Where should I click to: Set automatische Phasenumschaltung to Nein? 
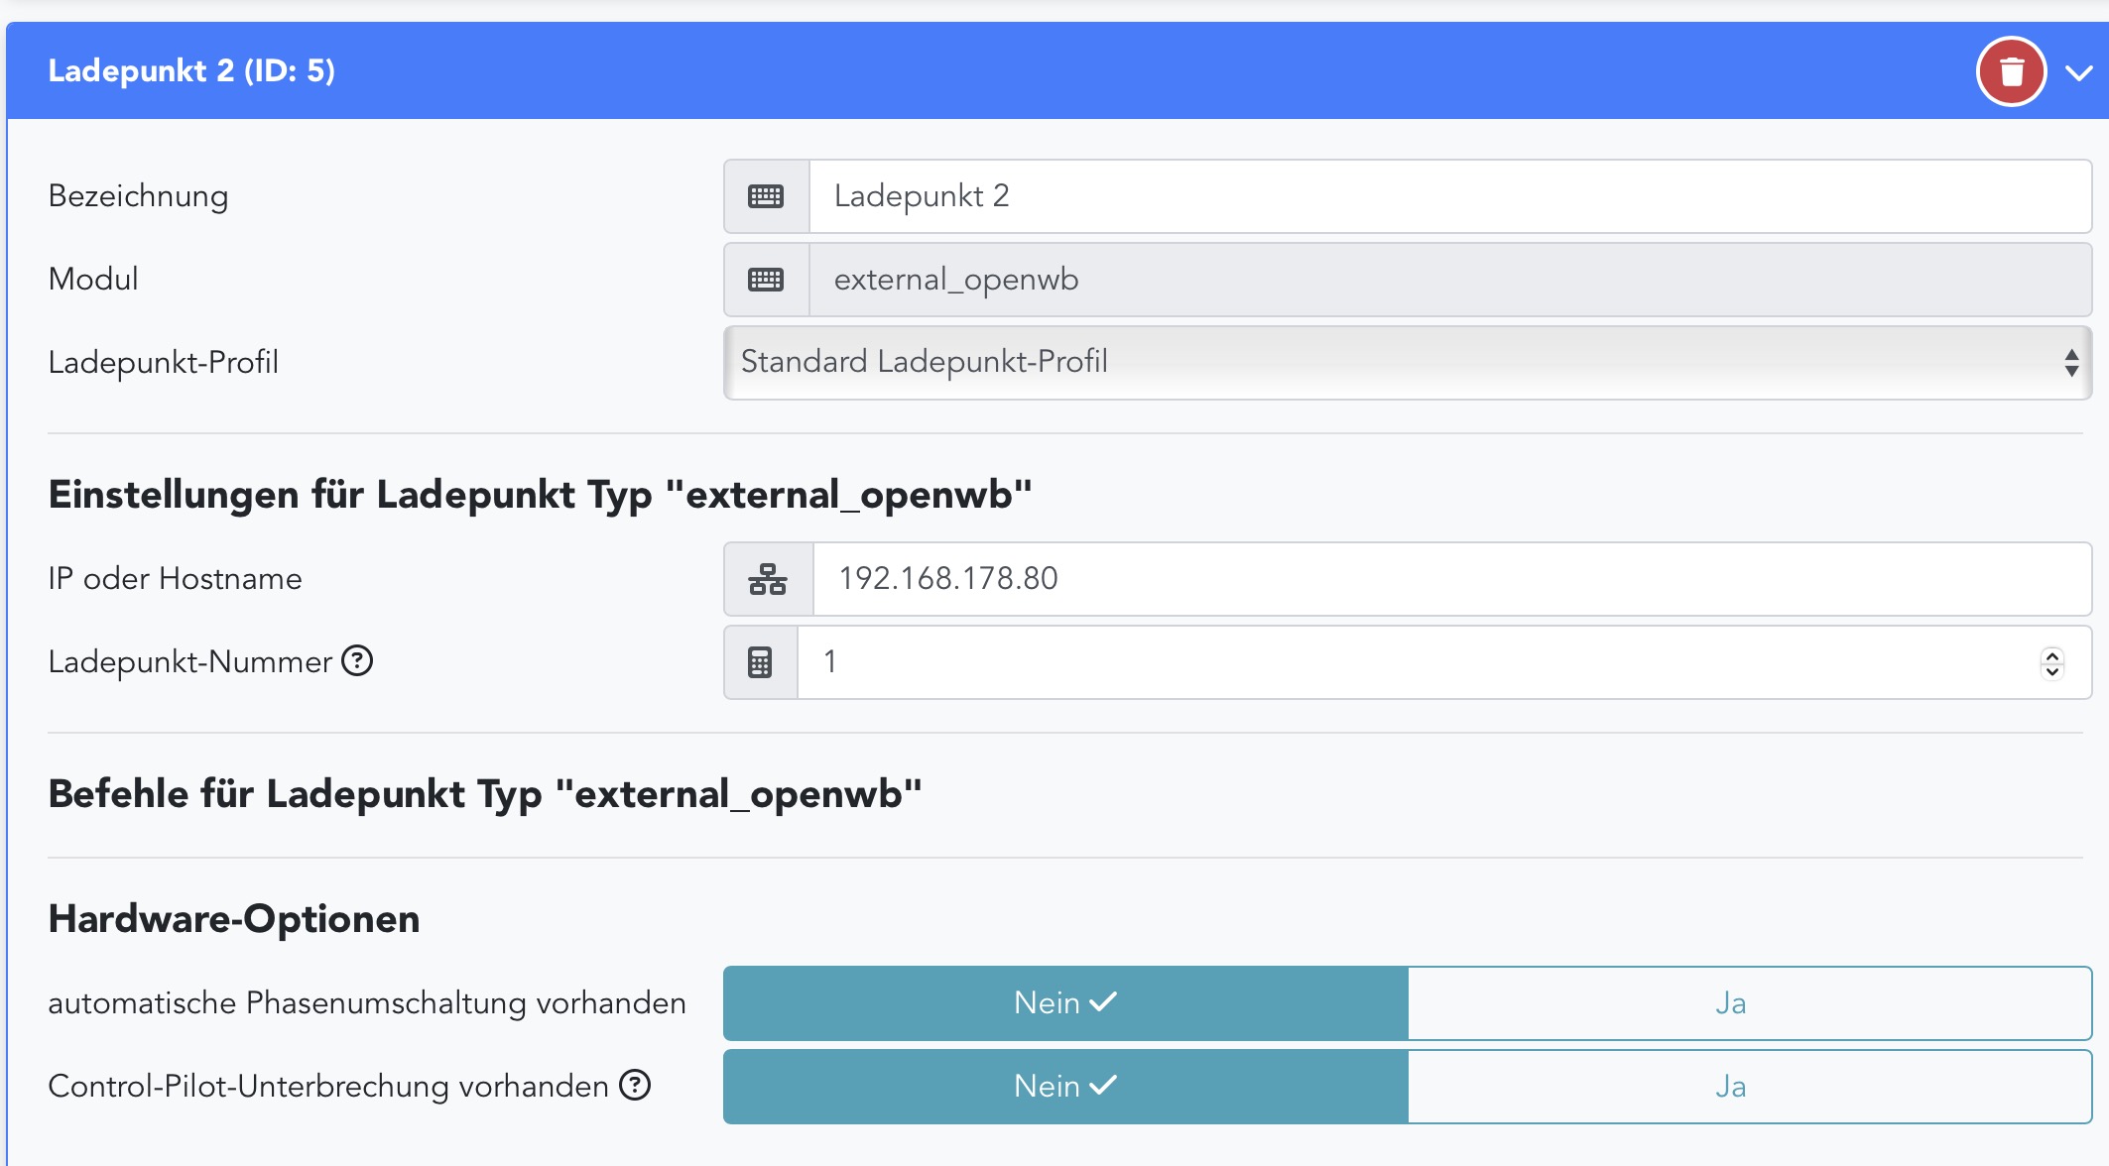[x=1064, y=1002]
